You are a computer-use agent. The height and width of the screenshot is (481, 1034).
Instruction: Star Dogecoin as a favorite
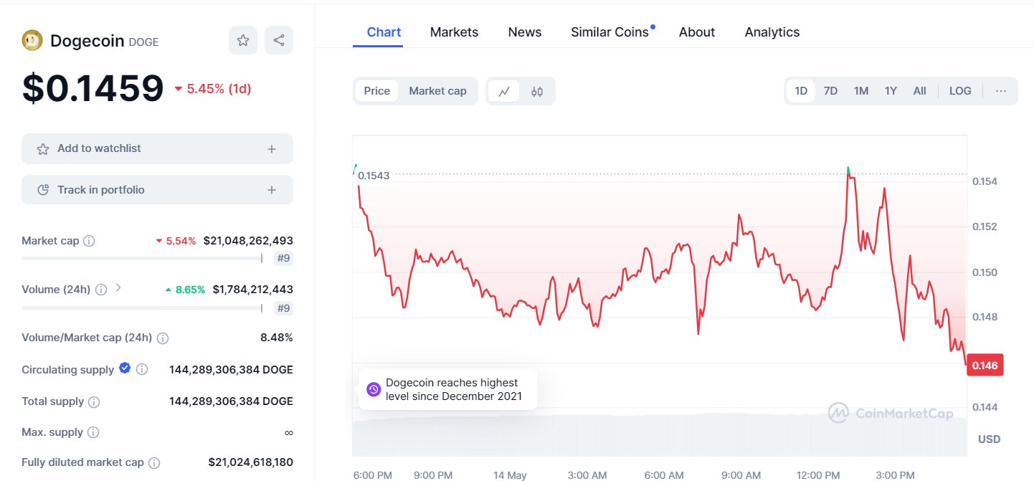[x=243, y=40]
